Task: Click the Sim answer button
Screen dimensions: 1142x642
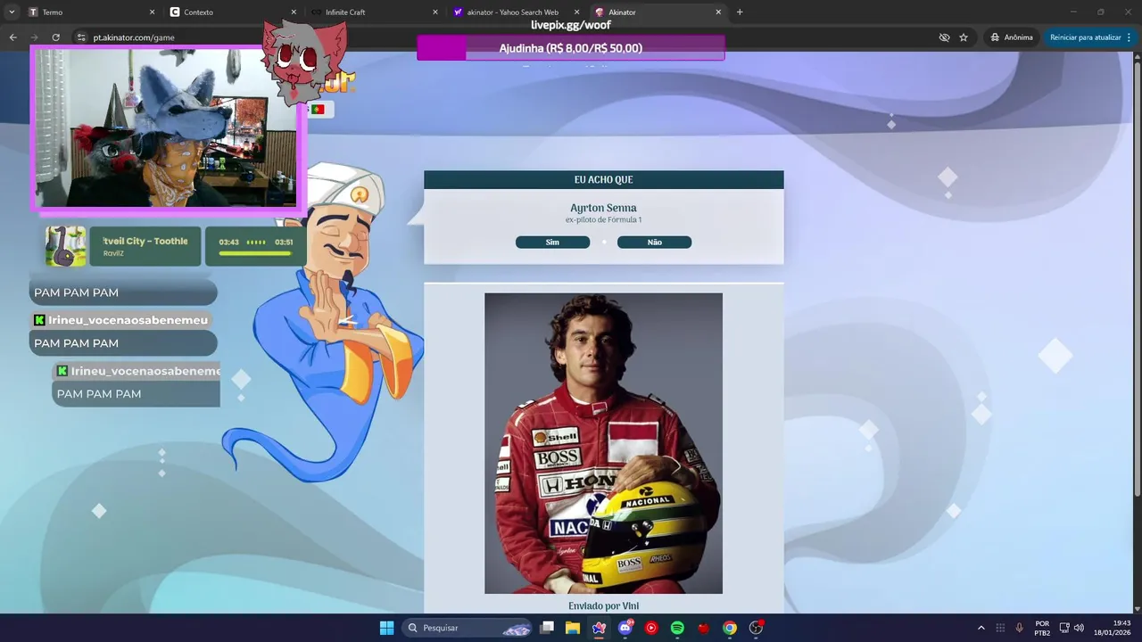Action: click(552, 243)
